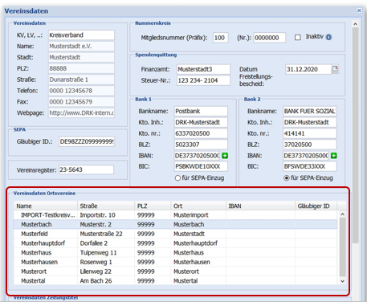Click the dialog's main scroll up arrow
This screenshot has width=367, height=302.
tap(355, 24)
